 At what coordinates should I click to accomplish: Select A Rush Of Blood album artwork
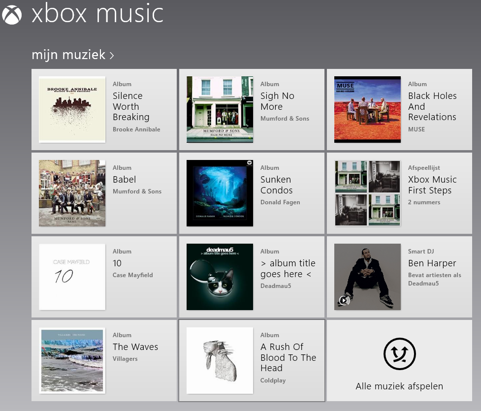(220, 360)
